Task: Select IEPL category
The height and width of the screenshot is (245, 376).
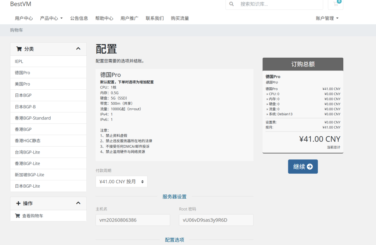Action: click(x=48, y=61)
